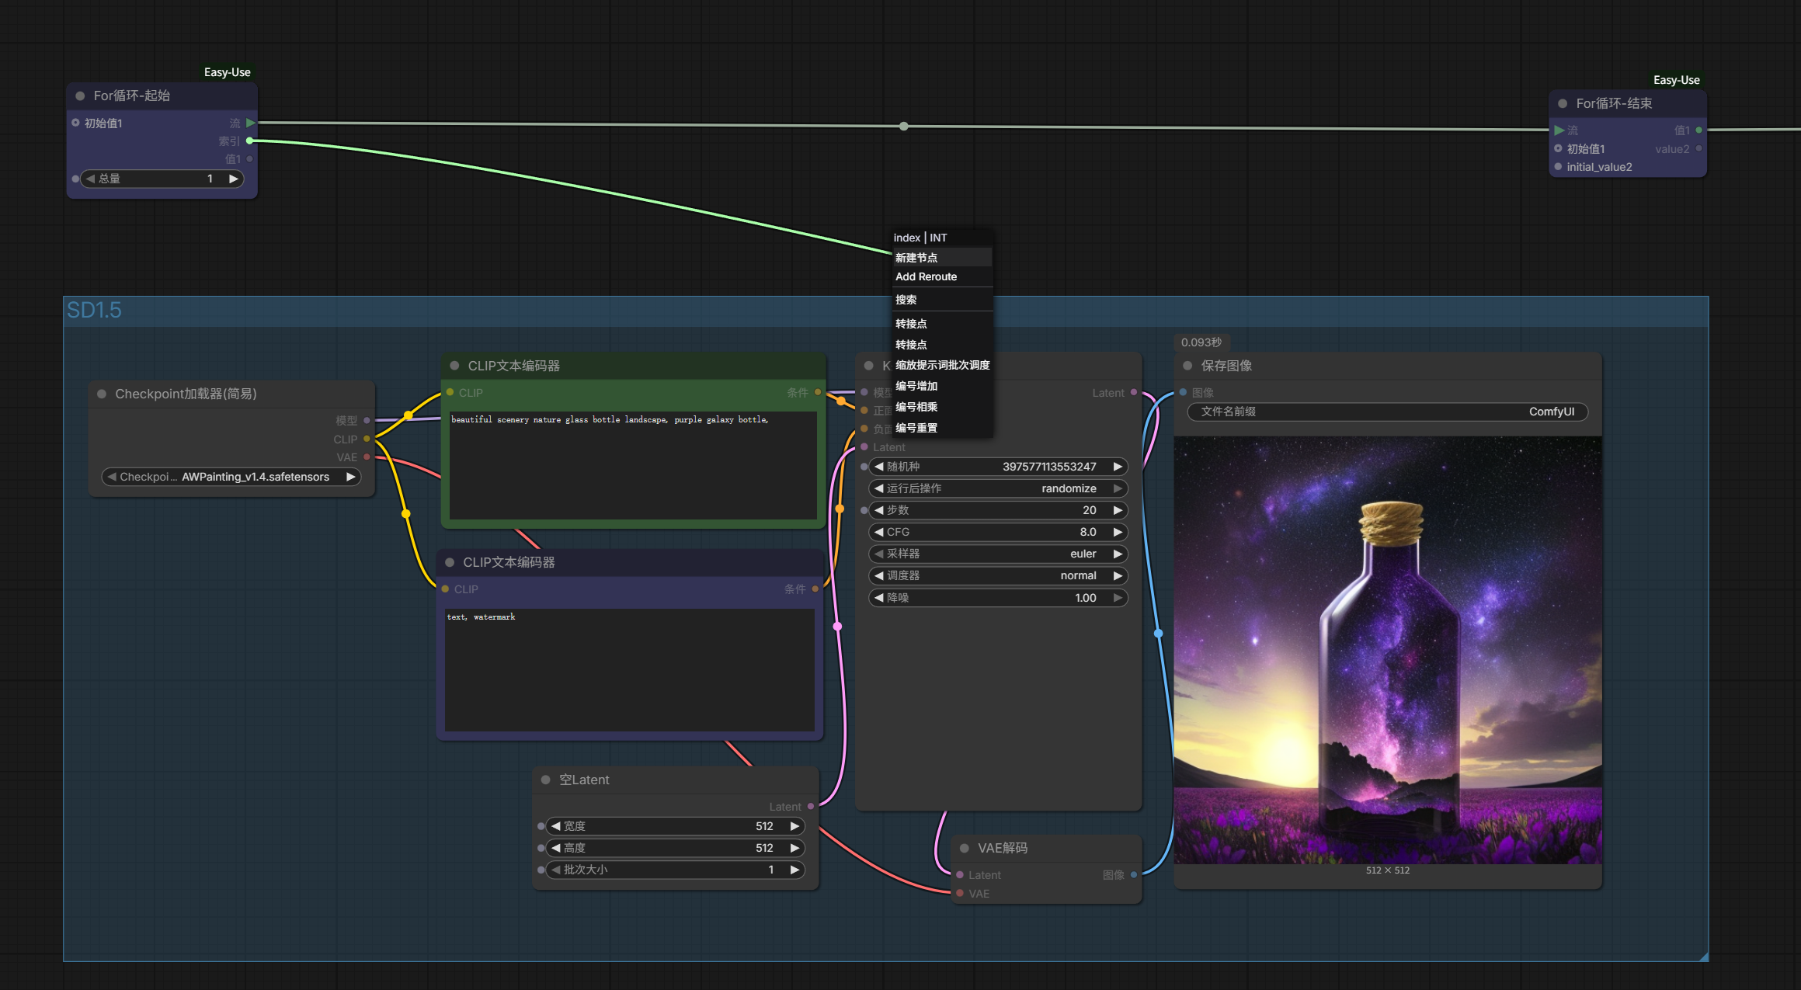
Task: Collapse the Checkpoint加载器 node via its dot
Action: tap(102, 394)
